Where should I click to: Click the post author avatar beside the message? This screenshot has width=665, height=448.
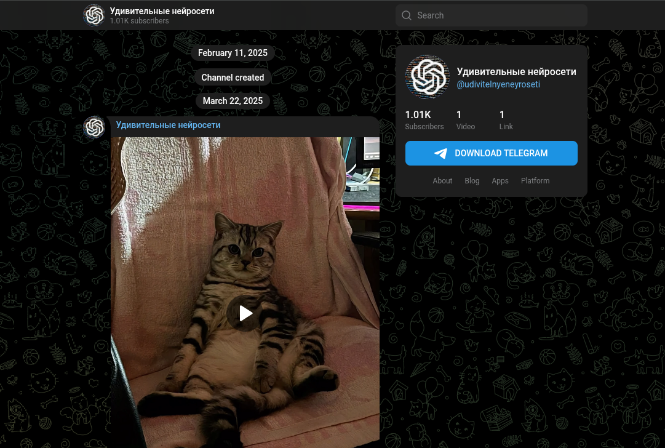(94, 127)
